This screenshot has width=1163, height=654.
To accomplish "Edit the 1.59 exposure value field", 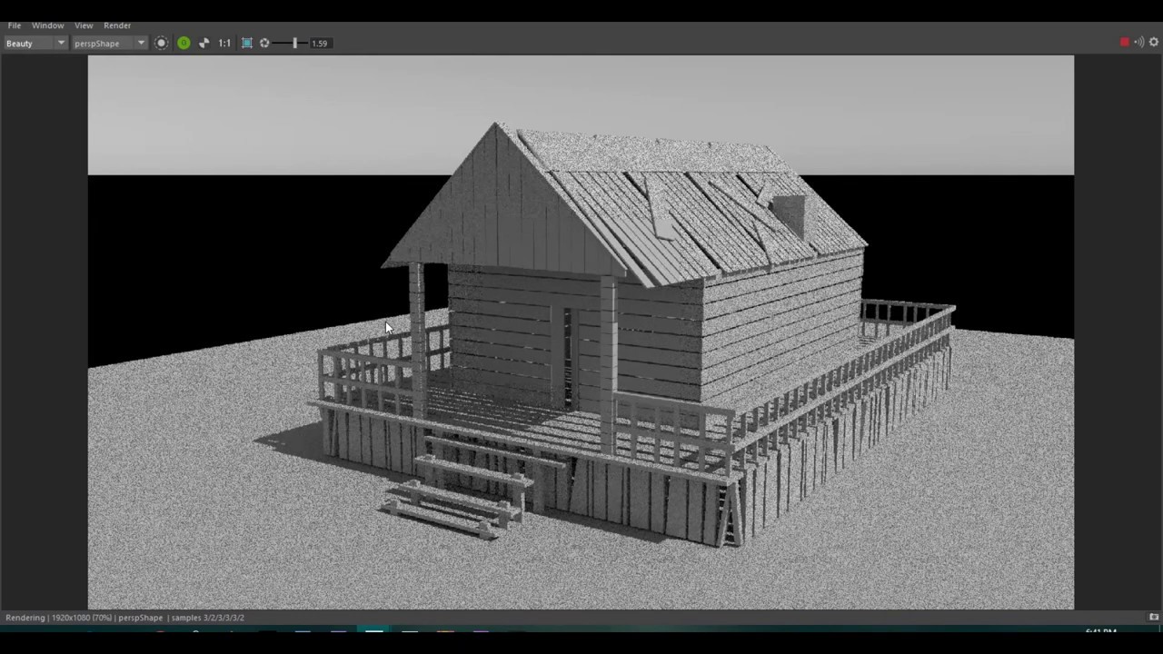I will [x=319, y=43].
